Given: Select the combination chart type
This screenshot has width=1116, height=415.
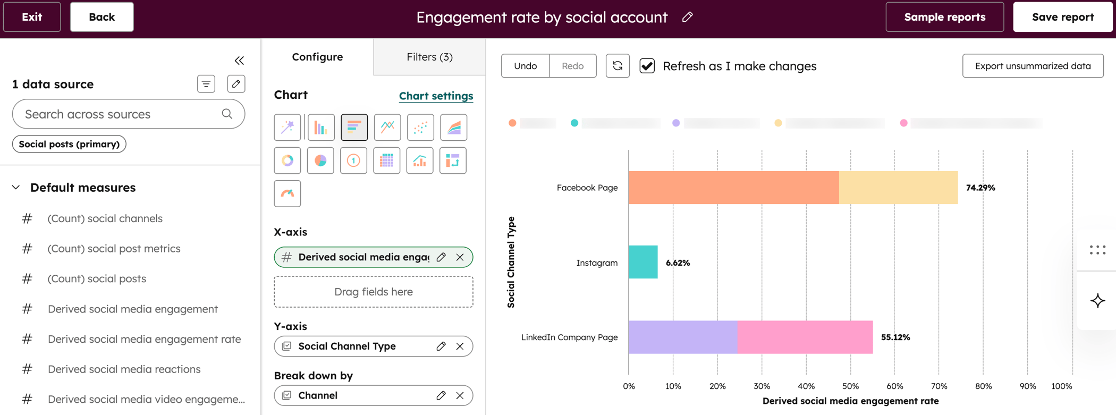Looking at the screenshot, I should click(x=420, y=160).
